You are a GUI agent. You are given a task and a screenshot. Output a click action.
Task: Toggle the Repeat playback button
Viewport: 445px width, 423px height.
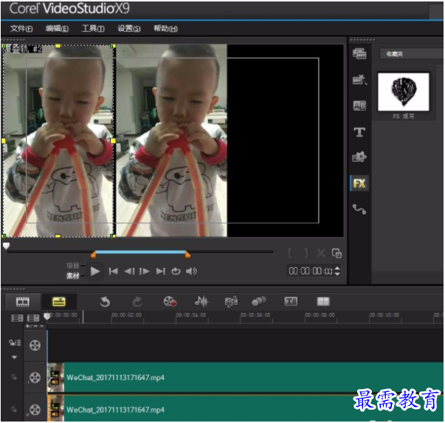[x=176, y=272]
